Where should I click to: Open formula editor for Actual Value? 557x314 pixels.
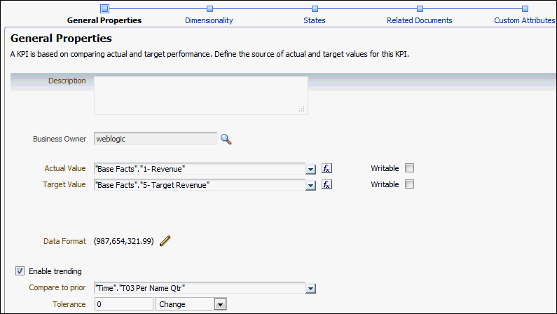point(326,168)
